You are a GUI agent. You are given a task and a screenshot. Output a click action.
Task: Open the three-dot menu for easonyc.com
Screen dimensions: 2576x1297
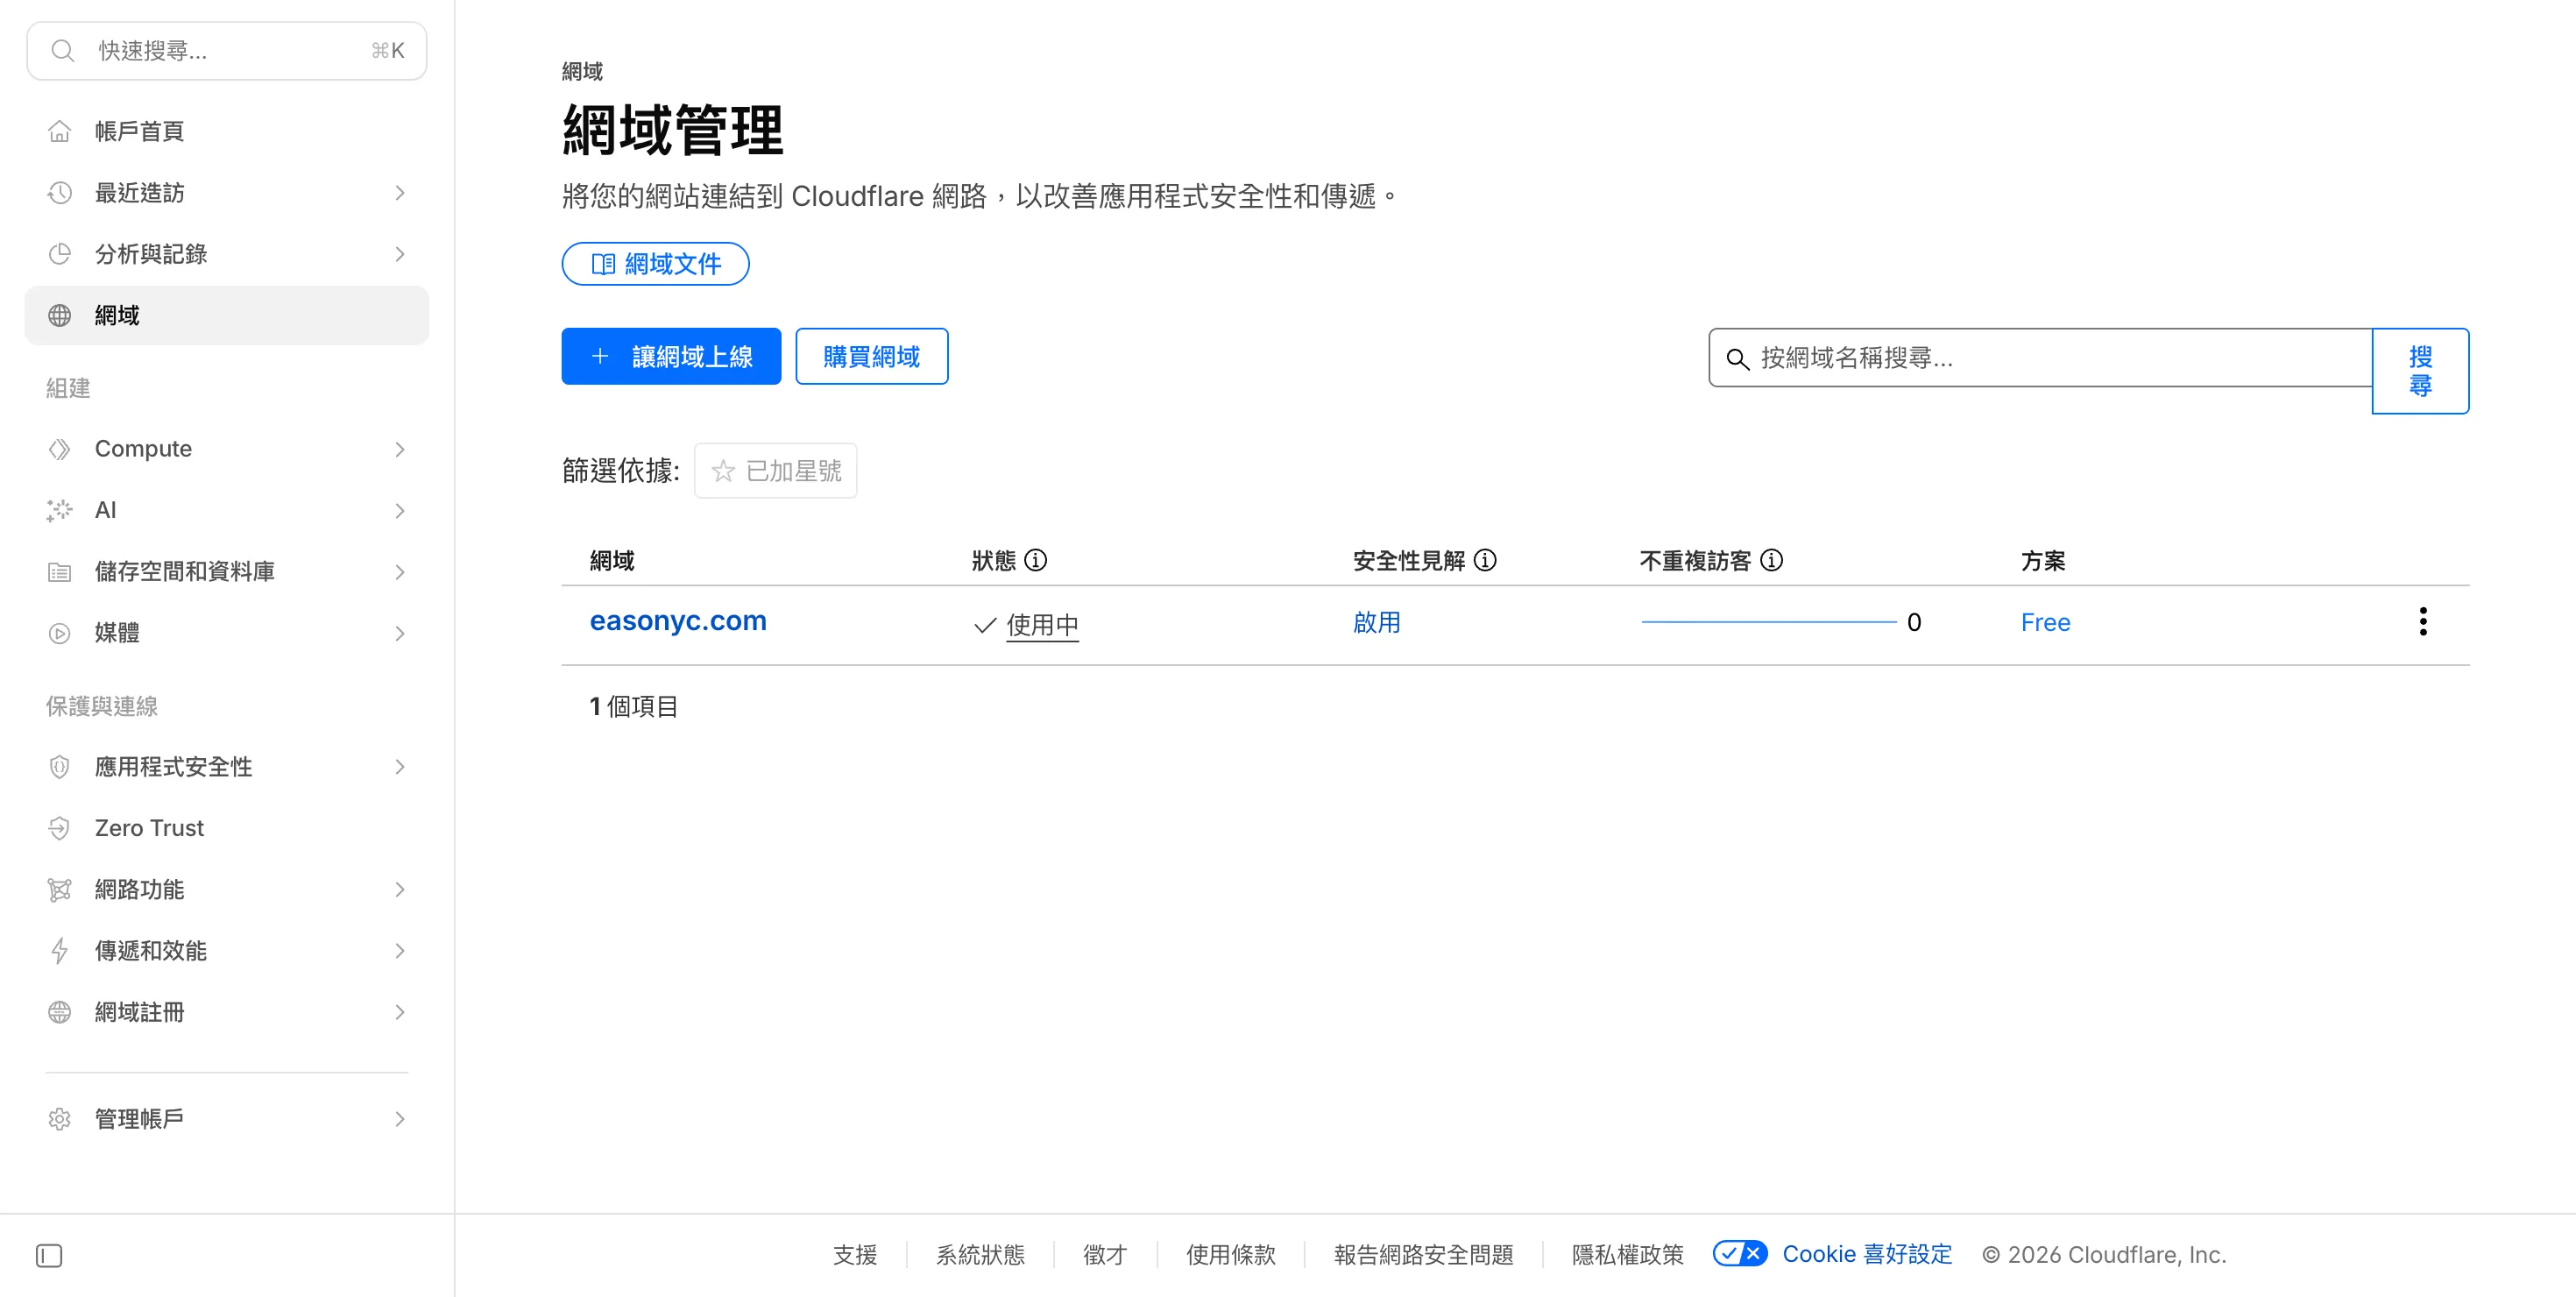point(2422,621)
